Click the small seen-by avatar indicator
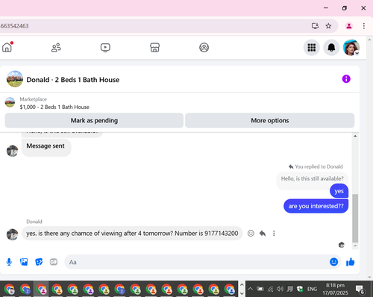The width and height of the screenshot is (373, 297). tap(342, 245)
